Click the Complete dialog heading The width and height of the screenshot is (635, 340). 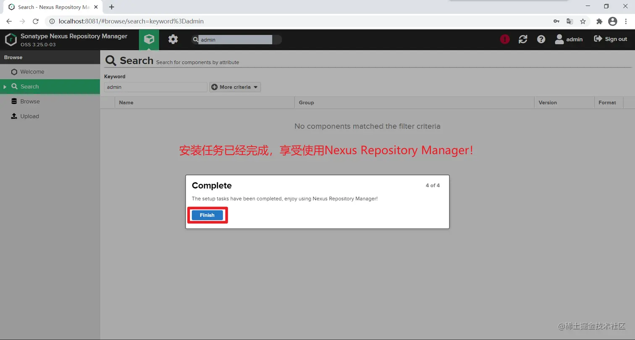[x=212, y=185]
